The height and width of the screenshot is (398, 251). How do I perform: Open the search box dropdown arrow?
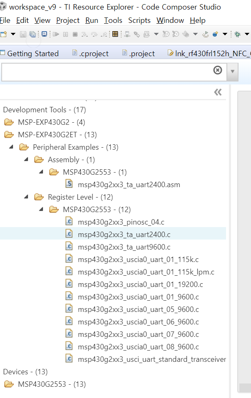[232, 72]
